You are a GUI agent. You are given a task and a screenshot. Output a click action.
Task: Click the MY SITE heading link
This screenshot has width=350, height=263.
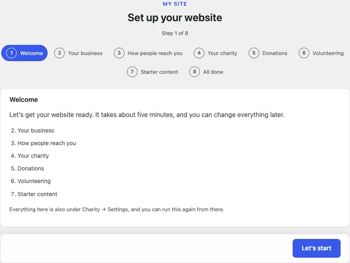(x=175, y=4)
